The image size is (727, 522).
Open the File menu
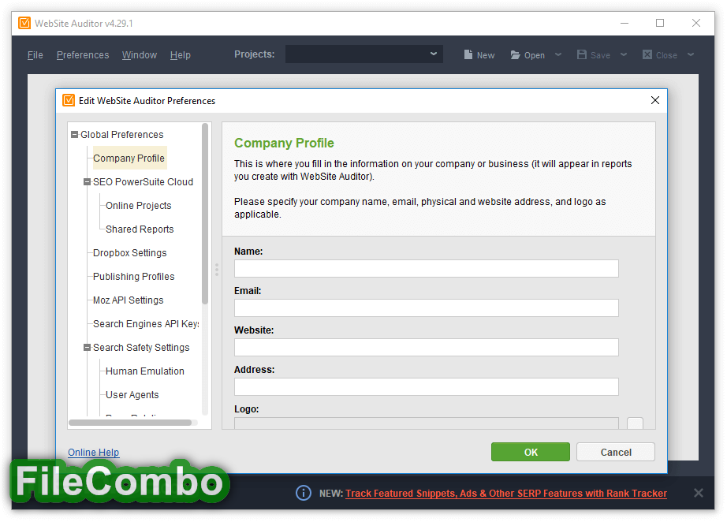point(35,55)
